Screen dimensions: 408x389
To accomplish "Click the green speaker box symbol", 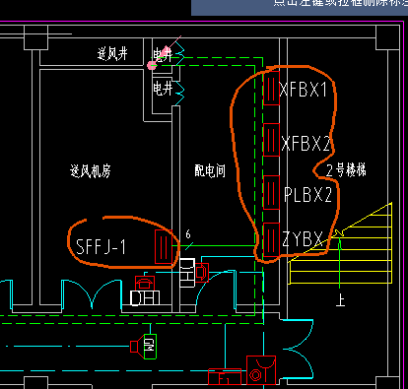I will coord(150,347).
